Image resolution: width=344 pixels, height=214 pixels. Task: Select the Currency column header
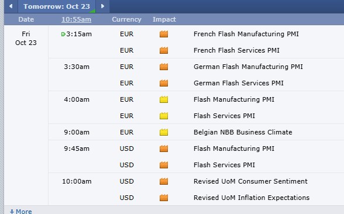pos(126,19)
